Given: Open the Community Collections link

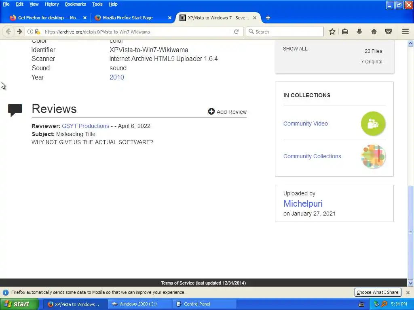Looking at the screenshot, I should click(312, 156).
